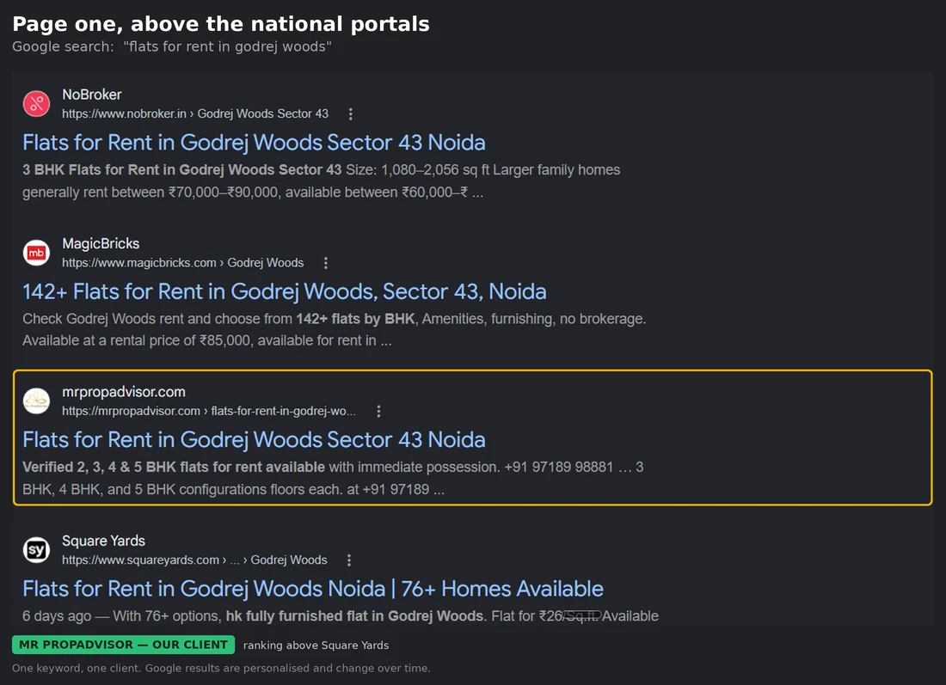Click the squareyards.com breadcrumb URL
This screenshot has height=685, width=946.
pyautogui.click(x=195, y=560)
